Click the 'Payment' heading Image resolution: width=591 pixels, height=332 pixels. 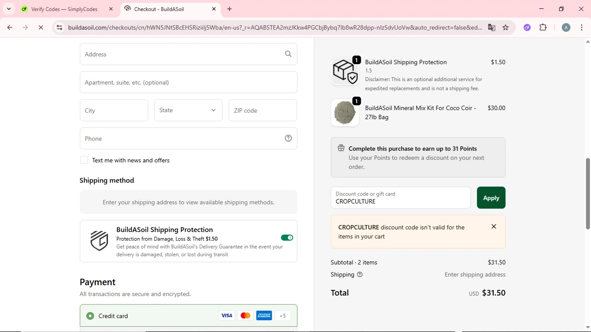[97, 282]
